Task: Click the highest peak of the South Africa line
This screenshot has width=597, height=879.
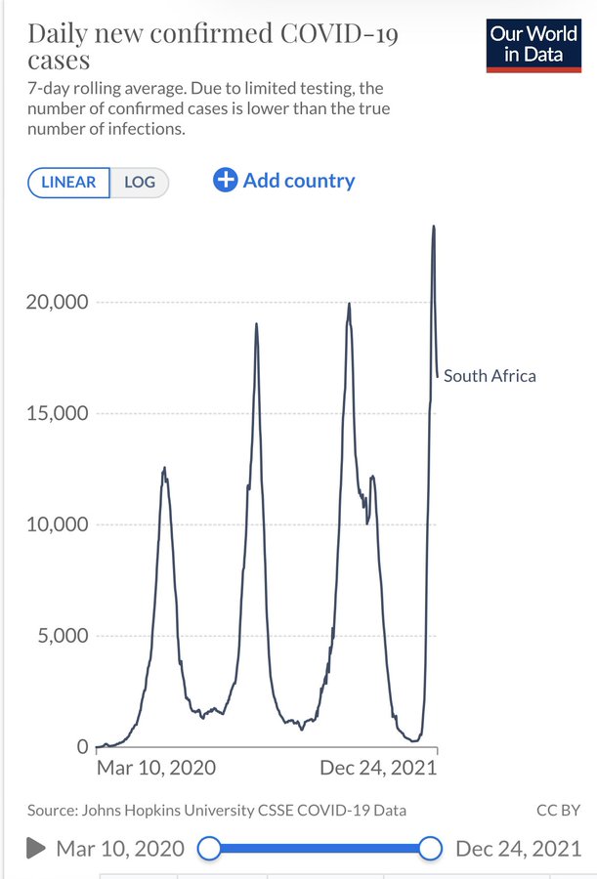Action: click(434, 228)
